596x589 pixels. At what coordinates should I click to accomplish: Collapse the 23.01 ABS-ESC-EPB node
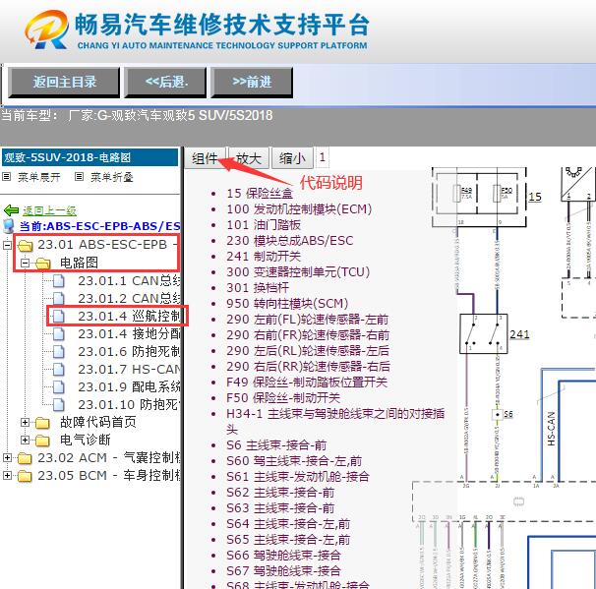pos(7,245)
